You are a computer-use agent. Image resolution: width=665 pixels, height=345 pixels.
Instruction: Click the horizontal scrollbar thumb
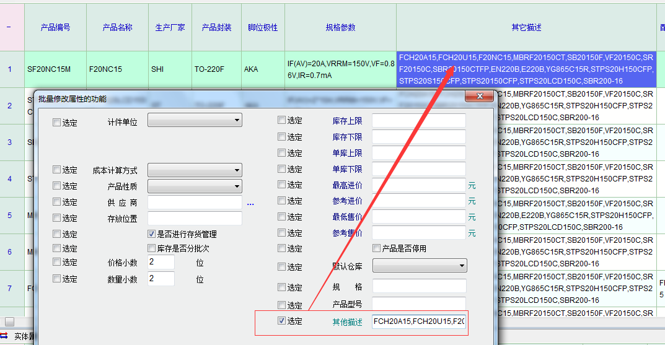point(9,321)
